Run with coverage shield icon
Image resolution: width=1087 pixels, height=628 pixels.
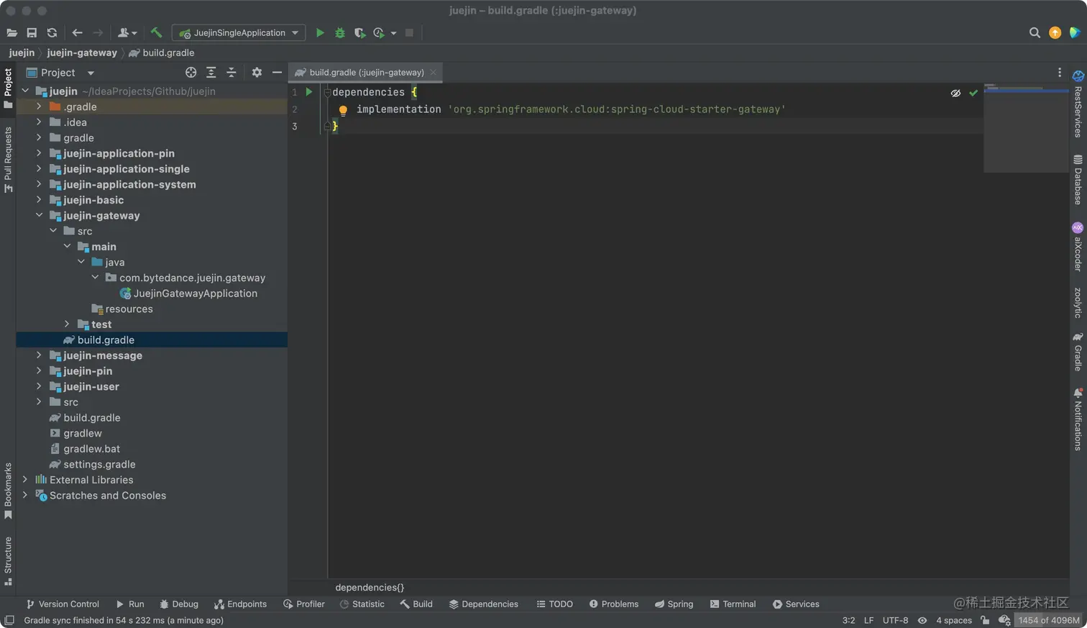[x=359, y=32]
